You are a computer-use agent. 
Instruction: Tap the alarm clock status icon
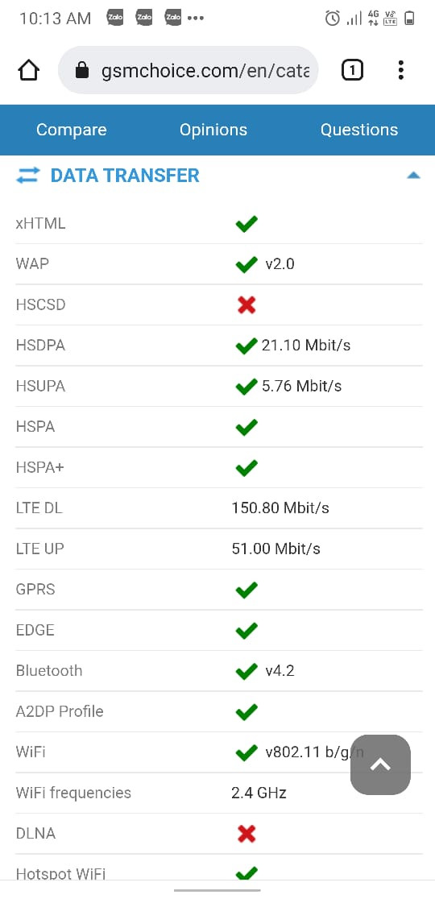332,19
